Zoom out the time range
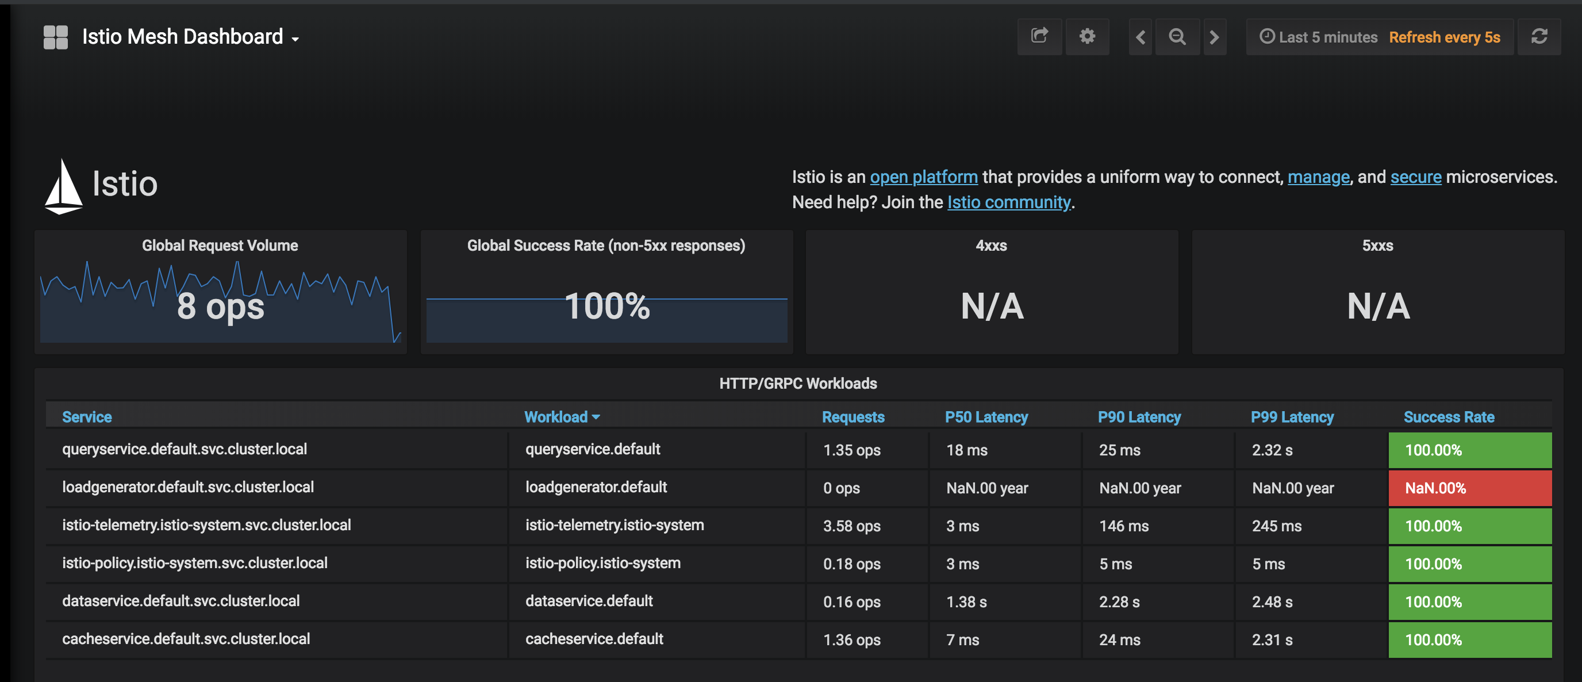Viewport: 1582px width, 682px height. point(1177,37)
